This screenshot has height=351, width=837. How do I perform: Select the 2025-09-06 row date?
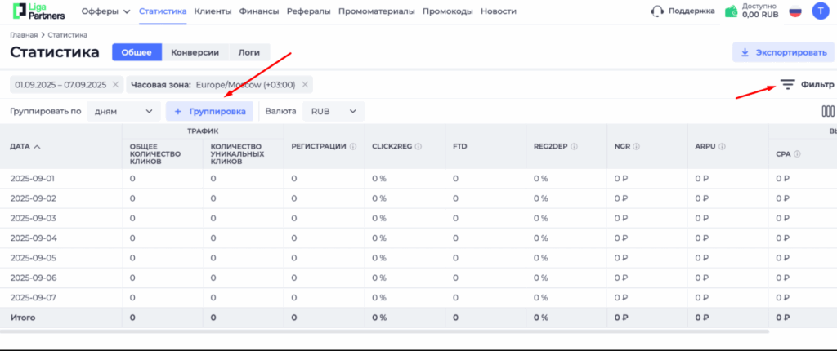[33, 278]
